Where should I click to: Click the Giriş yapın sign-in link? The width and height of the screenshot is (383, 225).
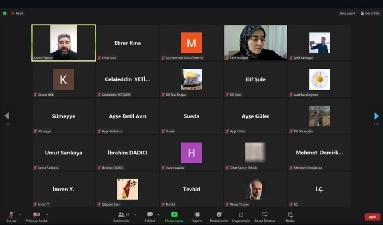tap(347, 13)
